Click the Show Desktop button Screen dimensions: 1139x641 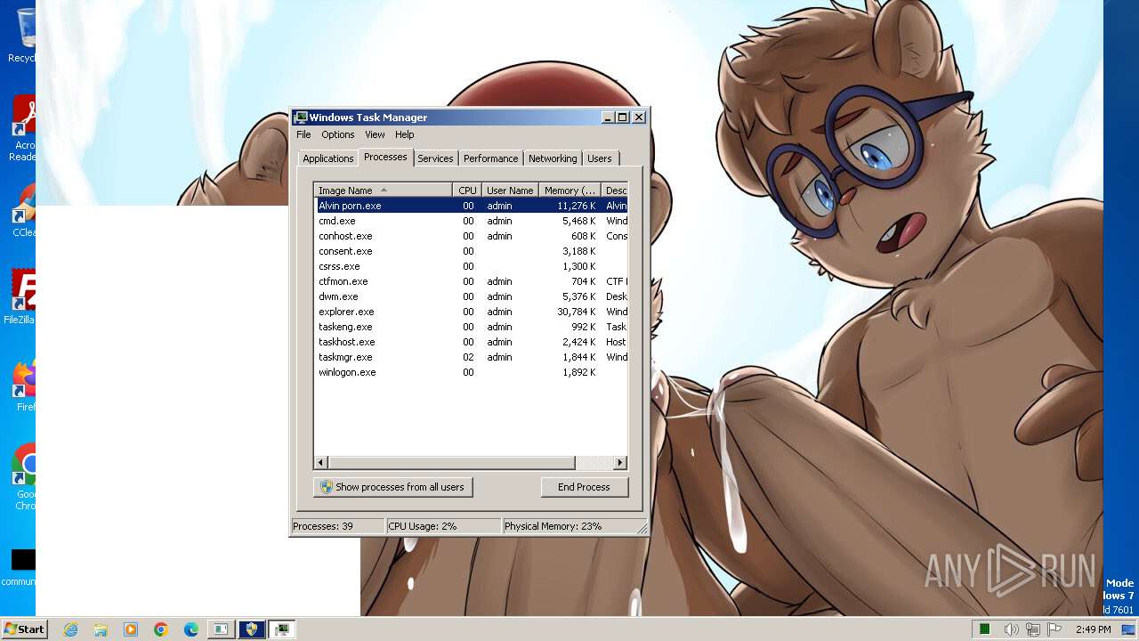1128,629
